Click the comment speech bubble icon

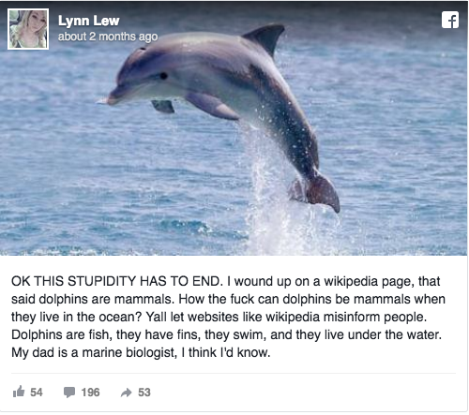coord(69,393)
